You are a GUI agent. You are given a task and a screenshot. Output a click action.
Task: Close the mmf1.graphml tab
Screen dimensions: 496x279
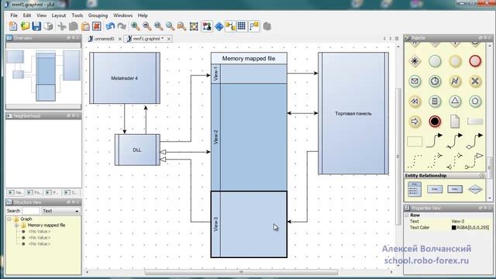(x=169, y=39)
